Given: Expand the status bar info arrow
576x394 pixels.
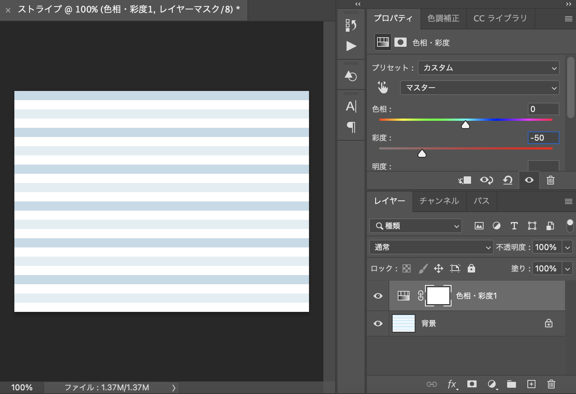Looking at the screenshot, I should pos(173,388).
